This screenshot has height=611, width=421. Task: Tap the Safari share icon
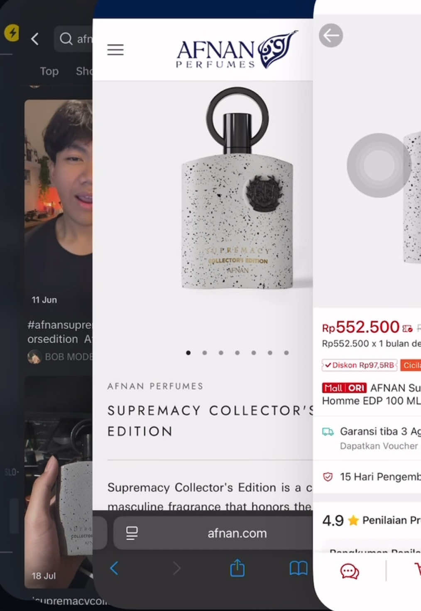tap(237, 568)
